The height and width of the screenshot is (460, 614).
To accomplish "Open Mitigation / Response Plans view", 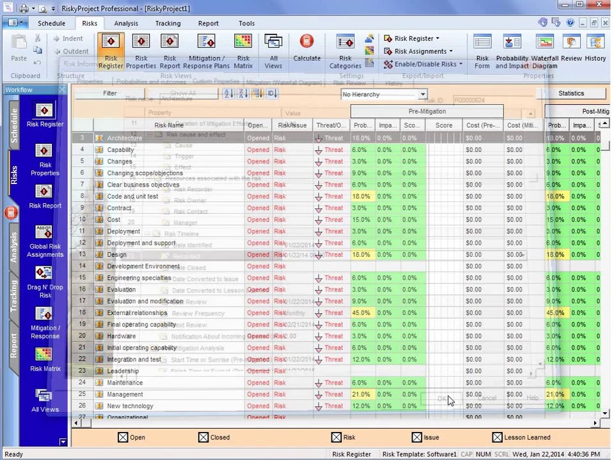I will click(206, 51).
